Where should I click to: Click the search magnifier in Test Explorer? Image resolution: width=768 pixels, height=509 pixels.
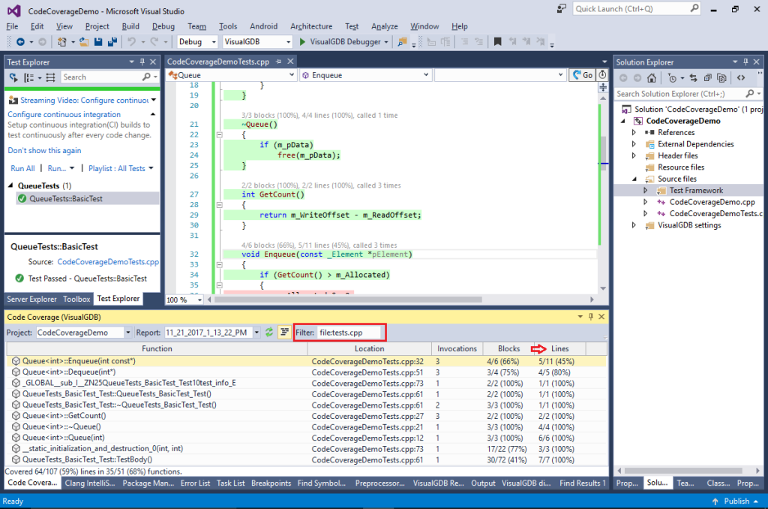coord(146,77)
